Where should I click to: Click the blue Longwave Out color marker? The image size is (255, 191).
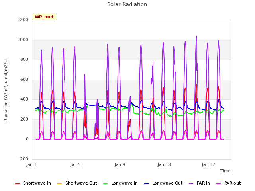(147, 184)
